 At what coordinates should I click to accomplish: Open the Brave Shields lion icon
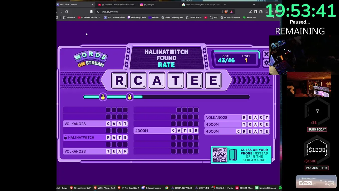point(226,12)
